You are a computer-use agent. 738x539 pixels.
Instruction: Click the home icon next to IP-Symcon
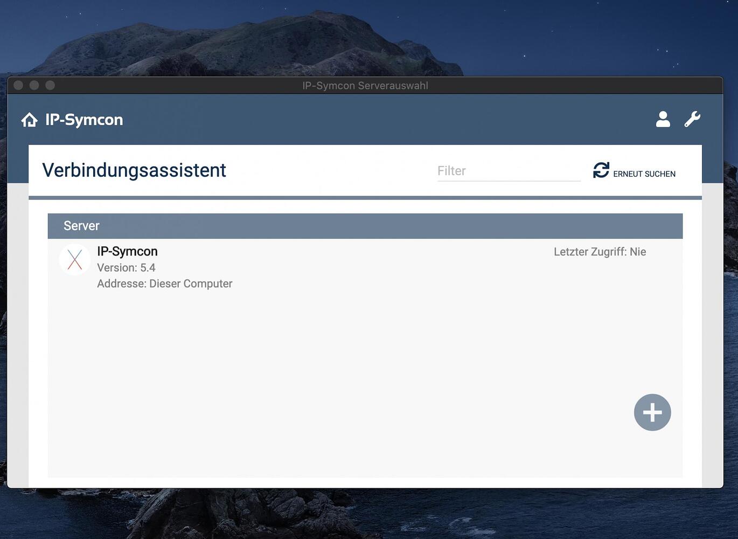(x=29, y=119)
